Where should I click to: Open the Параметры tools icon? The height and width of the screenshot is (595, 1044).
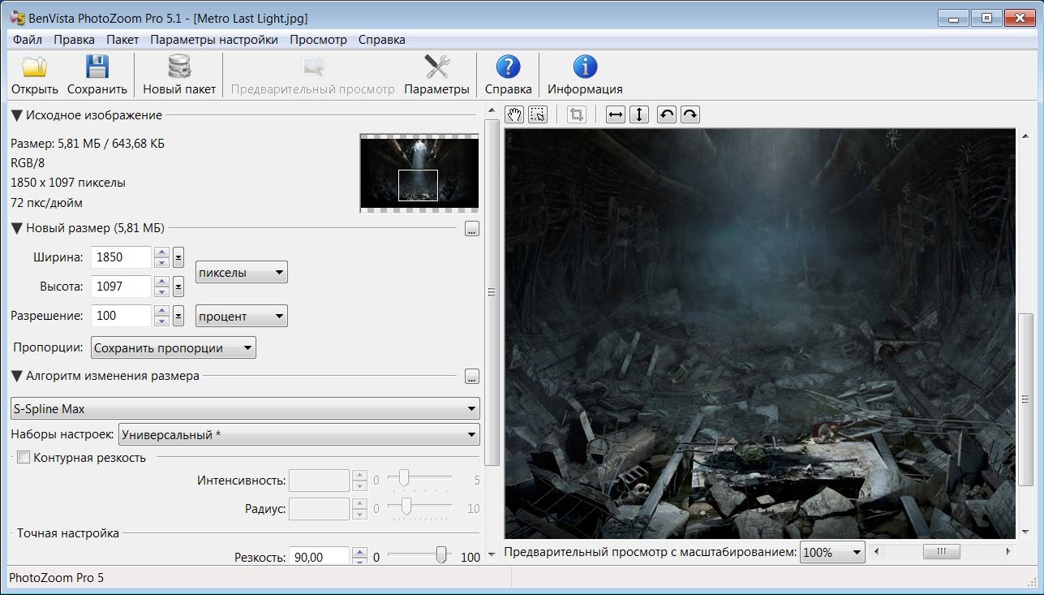tap(436, 75)
